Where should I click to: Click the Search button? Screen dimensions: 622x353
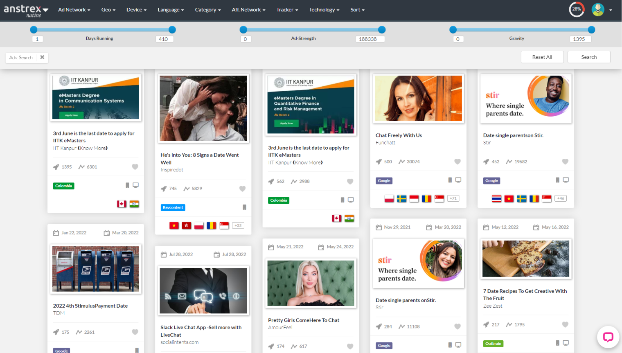589,57
